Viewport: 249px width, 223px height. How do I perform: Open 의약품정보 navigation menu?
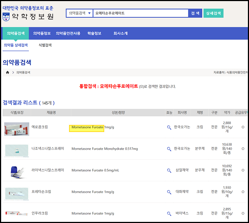point(42,33)
